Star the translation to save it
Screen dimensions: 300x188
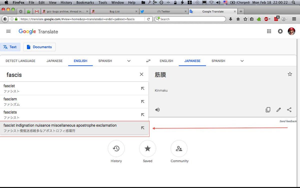pos(290,74)
